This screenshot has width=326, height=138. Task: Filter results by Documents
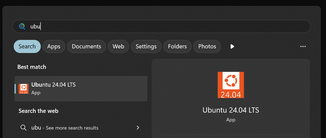point(86,46)
